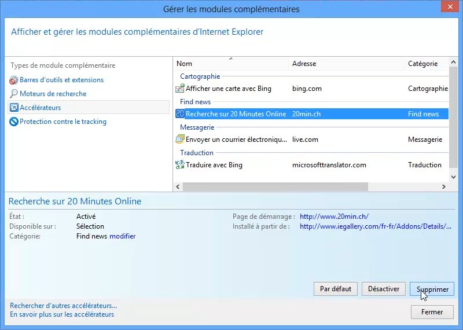
Task: Click the Traduire avec Bing icon
Action: [179, 165]
